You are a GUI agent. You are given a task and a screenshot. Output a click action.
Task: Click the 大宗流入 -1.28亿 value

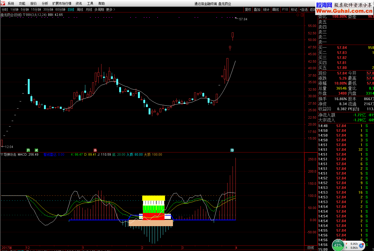360,120
